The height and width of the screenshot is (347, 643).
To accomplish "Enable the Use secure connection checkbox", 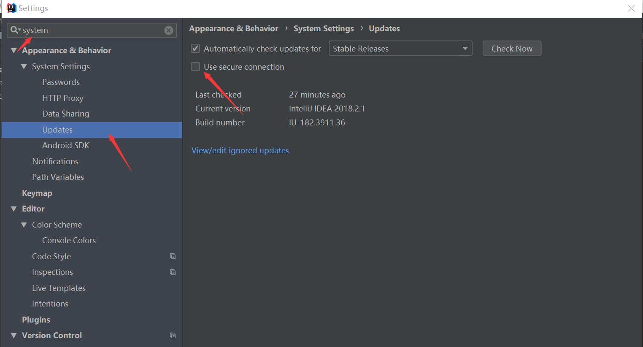I will (195, 67).
